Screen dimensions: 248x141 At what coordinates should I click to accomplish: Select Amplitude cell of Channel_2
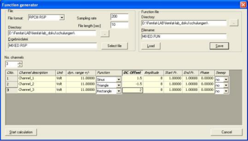(153, 84)
